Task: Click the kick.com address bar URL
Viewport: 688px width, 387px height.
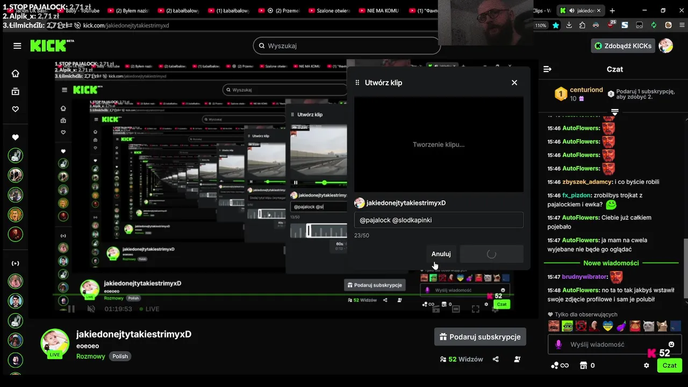Action: point(126,25)
